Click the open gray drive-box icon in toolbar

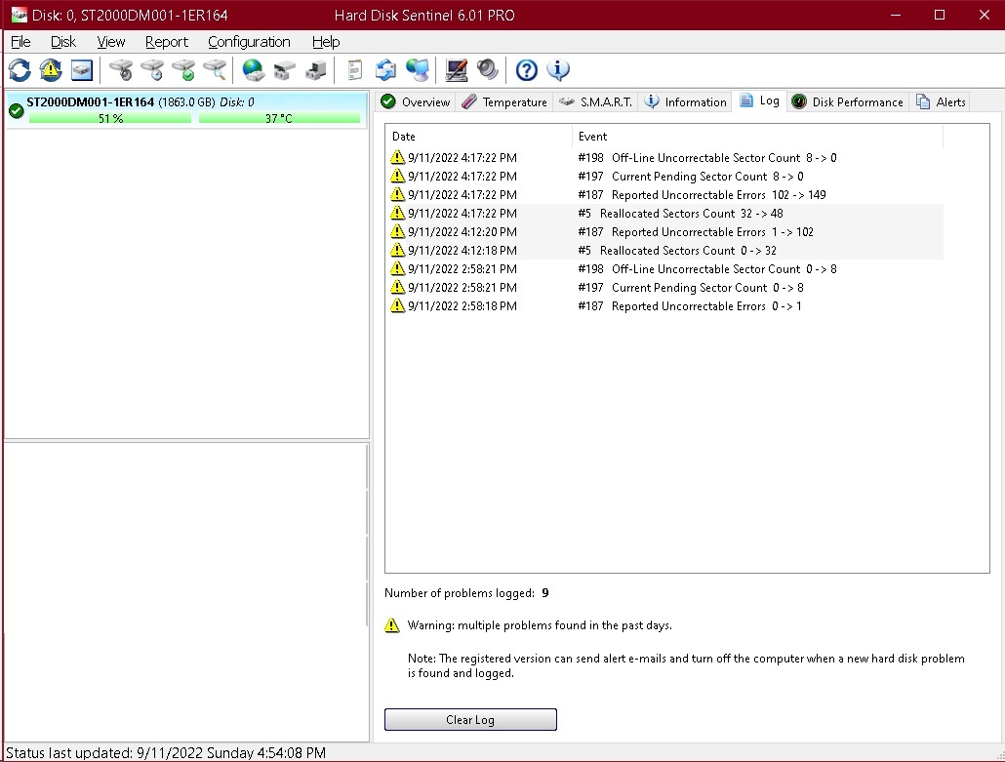(x=285, y=70)
